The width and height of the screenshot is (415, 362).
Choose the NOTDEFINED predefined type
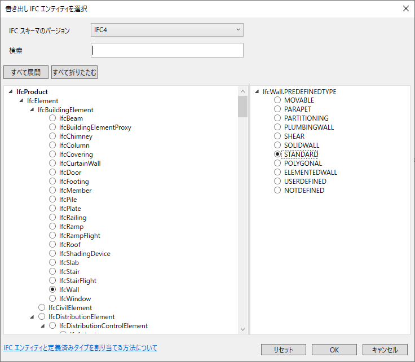(x=277, y=190)
